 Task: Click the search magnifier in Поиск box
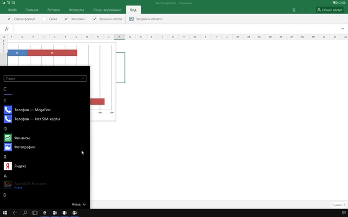coord(83,78)
